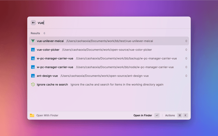Click the yellow folder icon in footer
Screen dimensions: 218x136
(32, 115)
